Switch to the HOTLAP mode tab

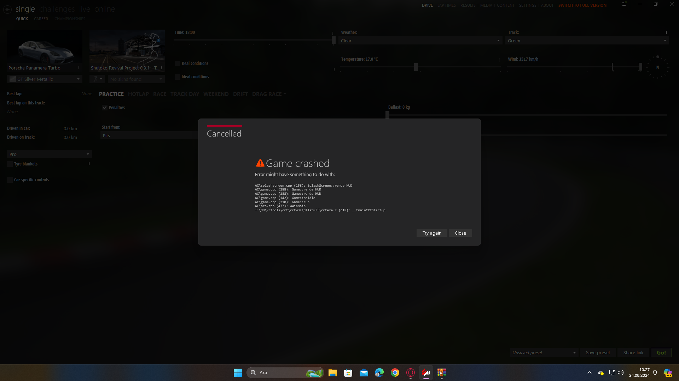pyautogui.click(x=138, y=94)
